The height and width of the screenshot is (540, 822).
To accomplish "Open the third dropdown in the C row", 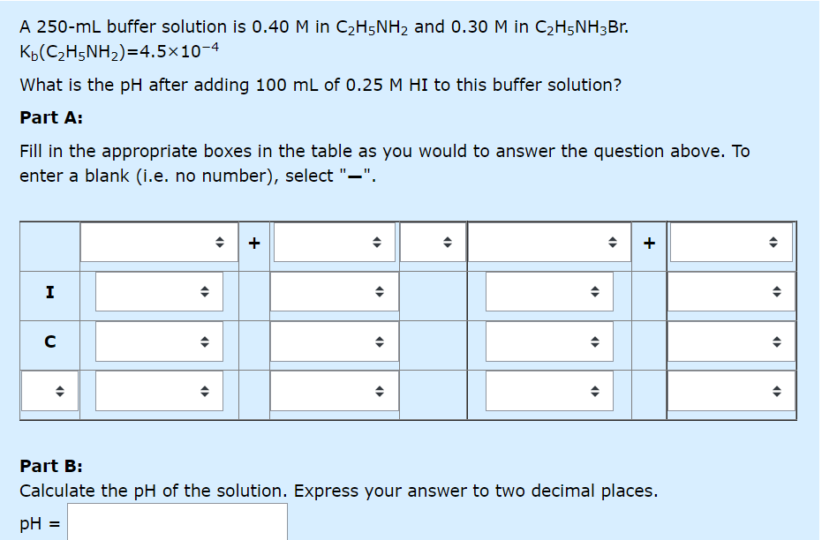I will (549, 341).
